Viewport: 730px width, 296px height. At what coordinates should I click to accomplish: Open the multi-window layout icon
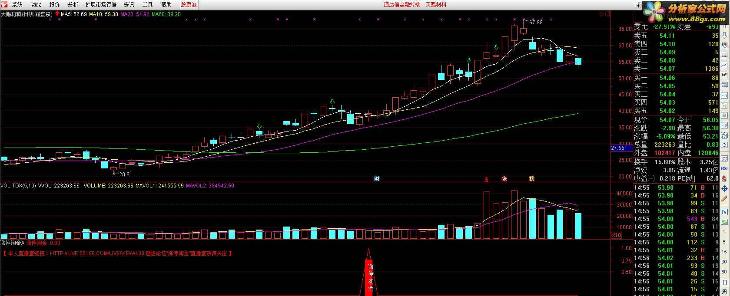(x=724, y=85)
